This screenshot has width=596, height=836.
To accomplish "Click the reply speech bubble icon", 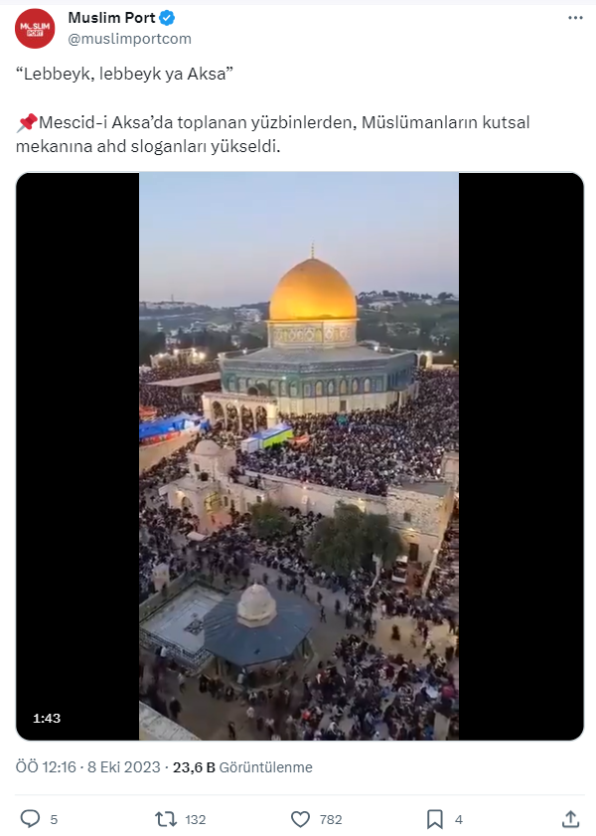I will [30, 819].
